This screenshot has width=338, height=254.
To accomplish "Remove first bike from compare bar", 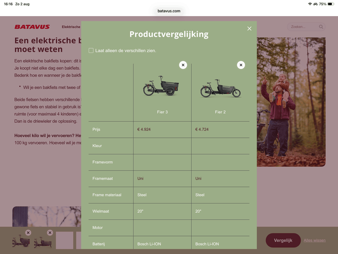I will point(28,232).
